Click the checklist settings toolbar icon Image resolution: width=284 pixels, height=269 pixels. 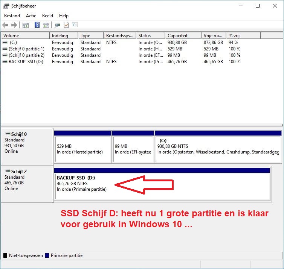click(x=75, y=25)
